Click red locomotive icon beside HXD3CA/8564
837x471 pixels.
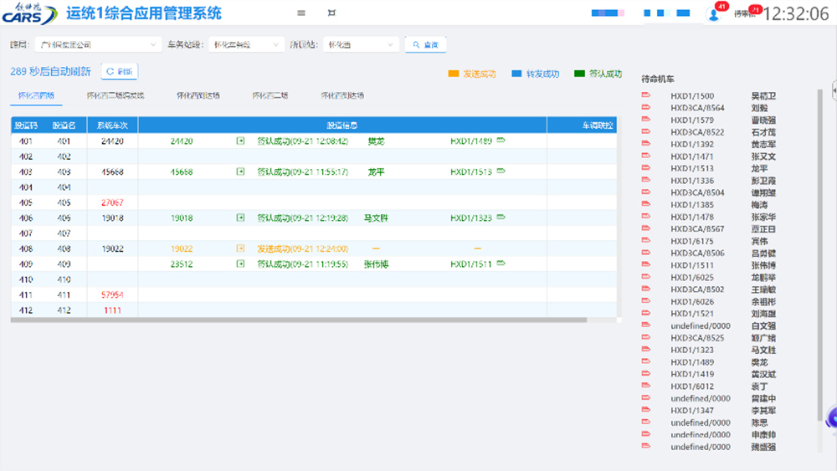(x=645, y=108)
